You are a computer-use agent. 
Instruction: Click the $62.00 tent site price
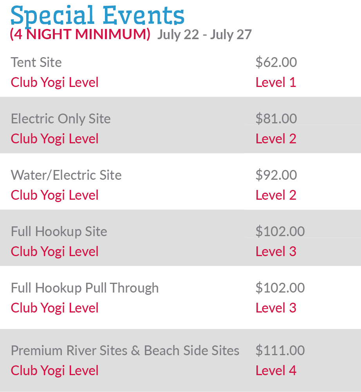[276, 62]
